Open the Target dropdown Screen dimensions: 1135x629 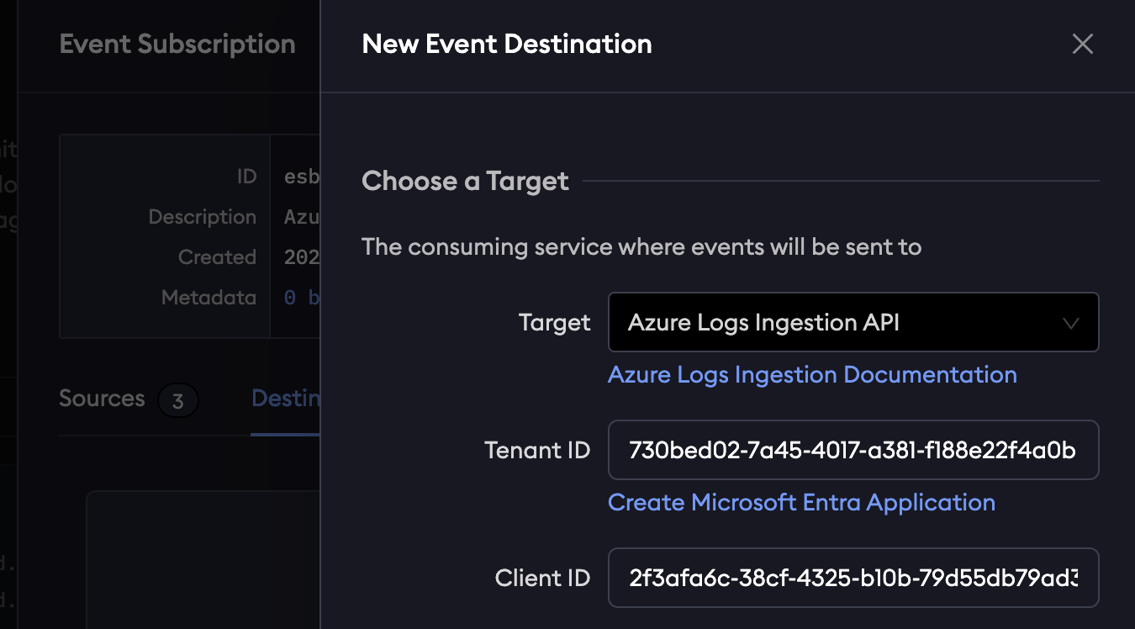pyautogui.click(x=841, y=322)
